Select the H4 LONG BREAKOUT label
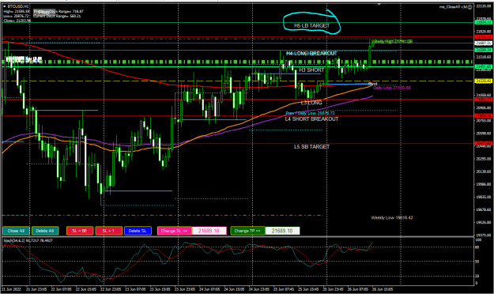This screenshot has width=494, height=294. coord(311,53)
